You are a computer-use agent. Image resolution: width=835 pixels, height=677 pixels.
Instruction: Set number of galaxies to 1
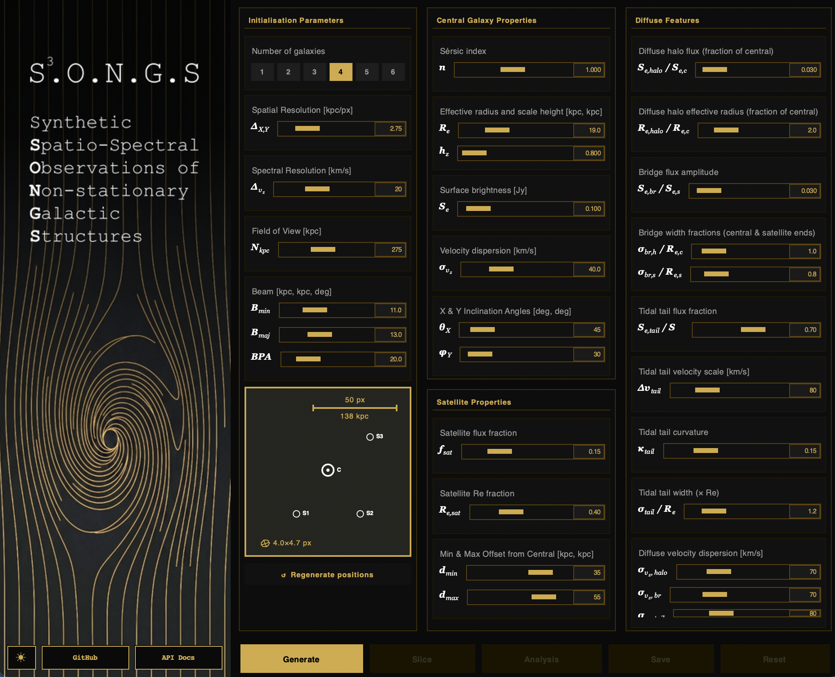(x=262, y=72)
